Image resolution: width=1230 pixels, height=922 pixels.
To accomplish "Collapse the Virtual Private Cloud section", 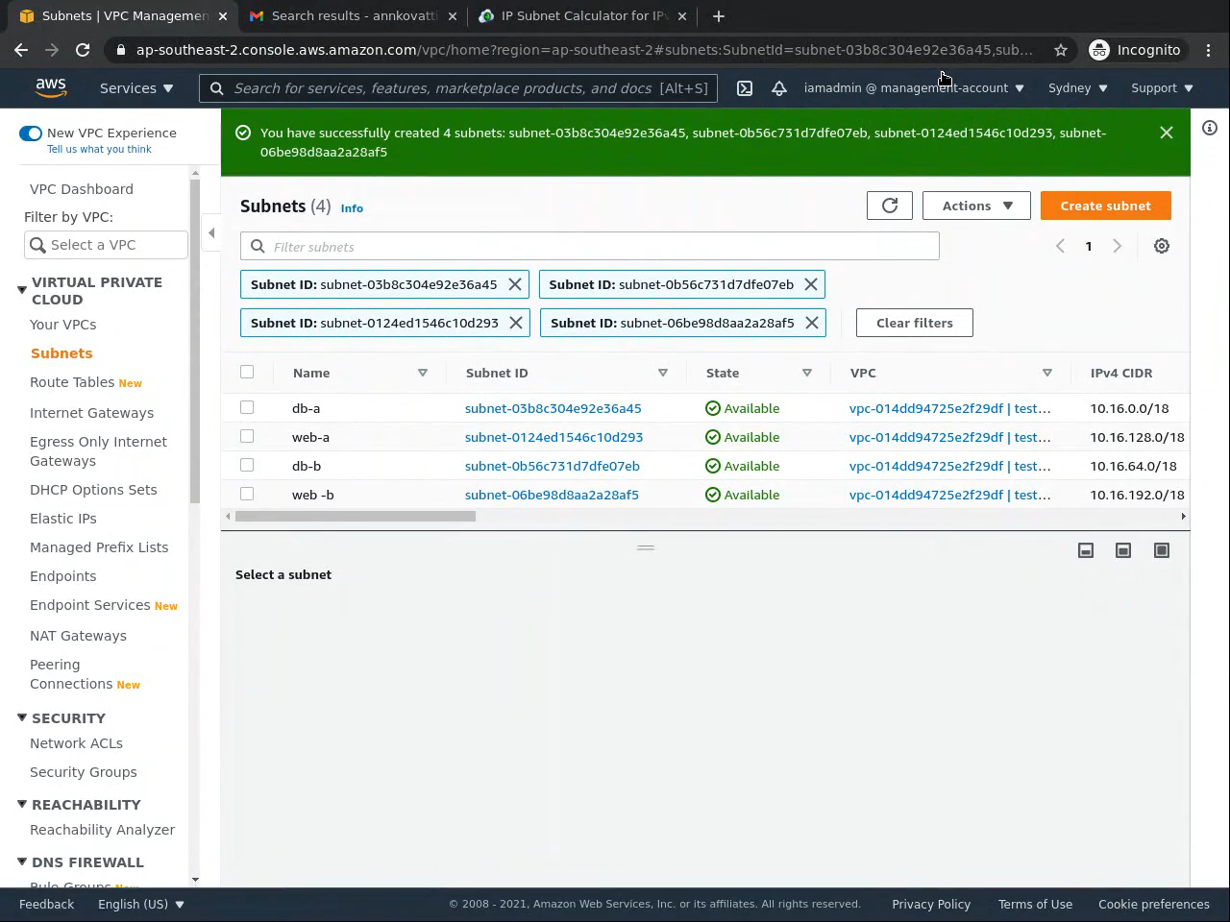I will (22, 289).
